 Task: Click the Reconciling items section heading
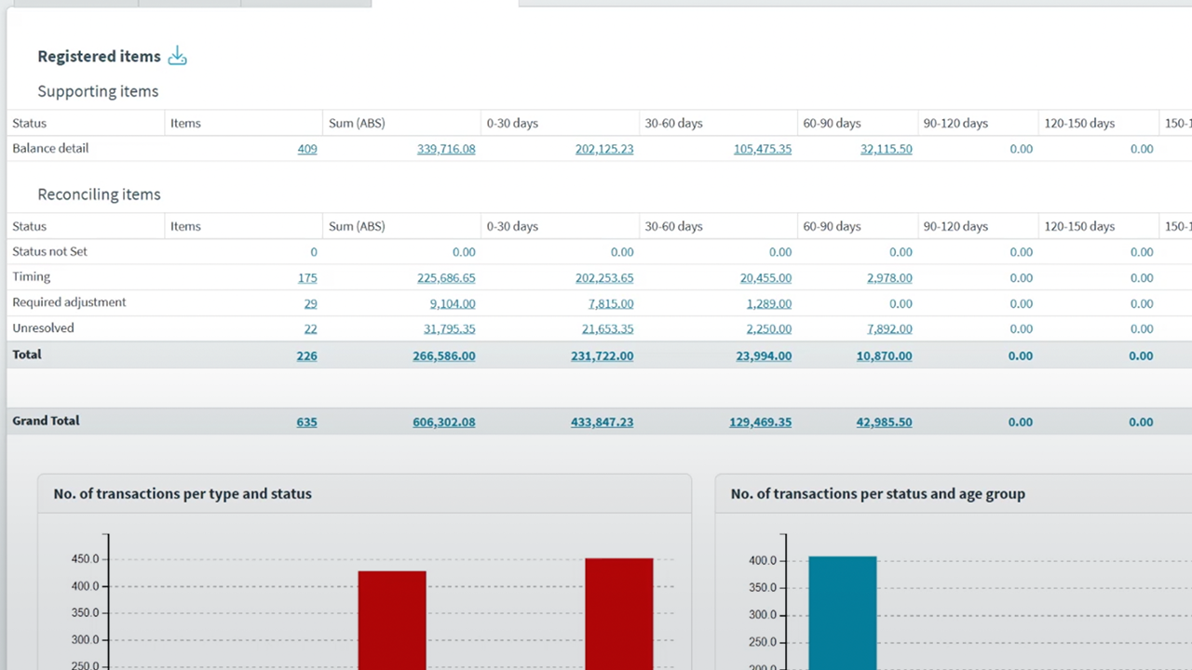point(99,194)
